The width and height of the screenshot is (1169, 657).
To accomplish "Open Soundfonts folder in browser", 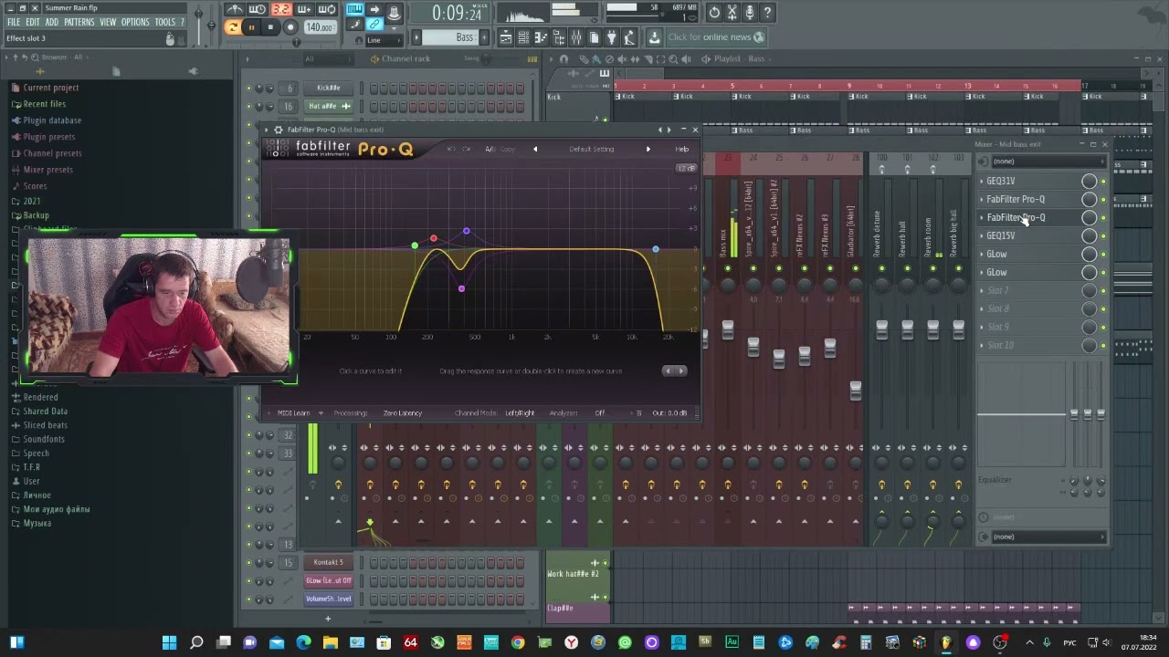I will [x=43, y=439].
